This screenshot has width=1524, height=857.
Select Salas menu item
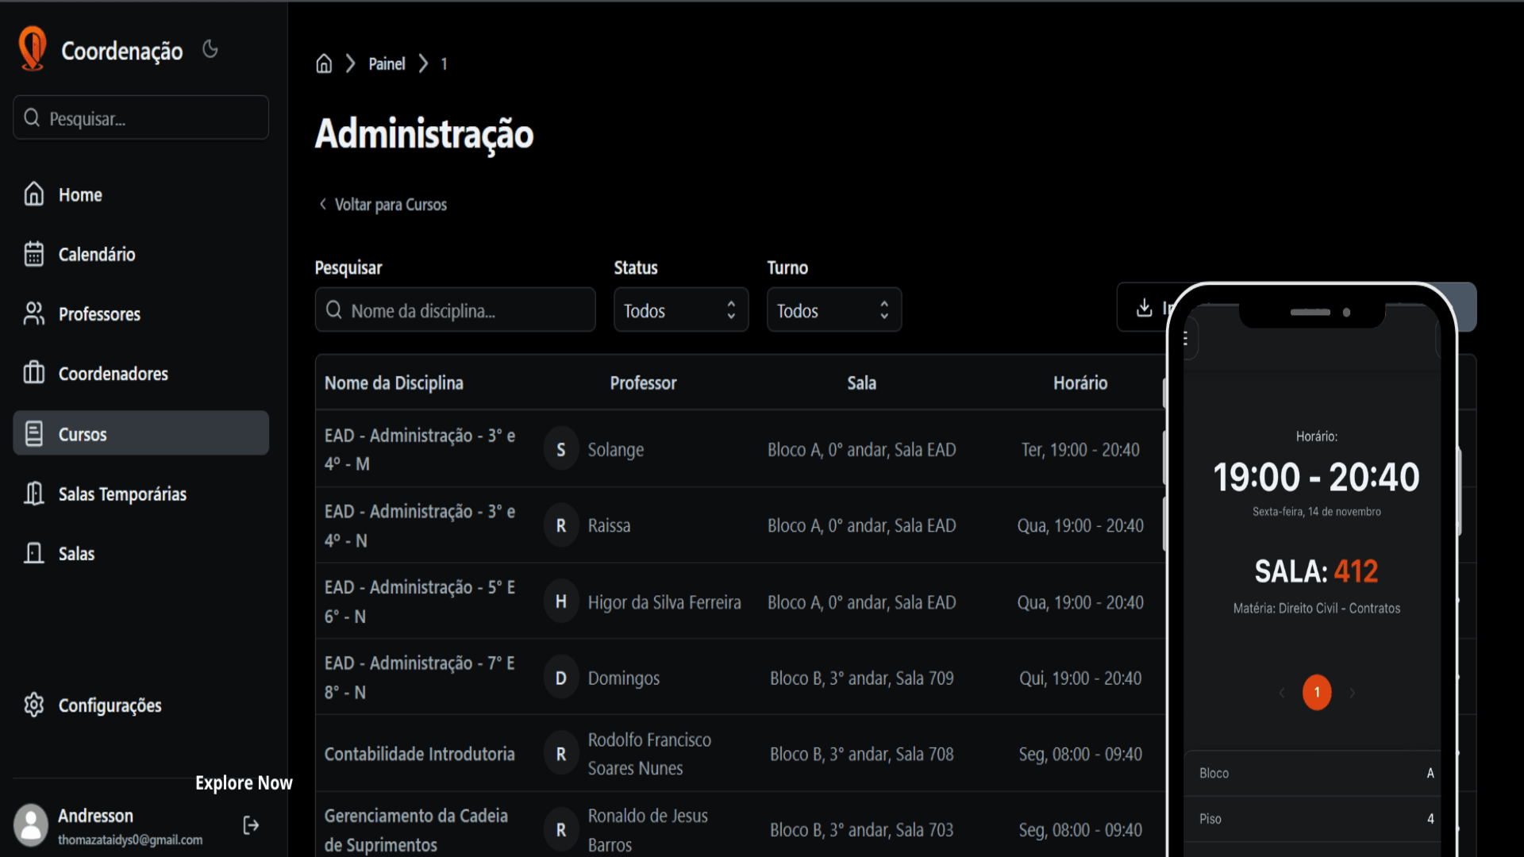76,554
